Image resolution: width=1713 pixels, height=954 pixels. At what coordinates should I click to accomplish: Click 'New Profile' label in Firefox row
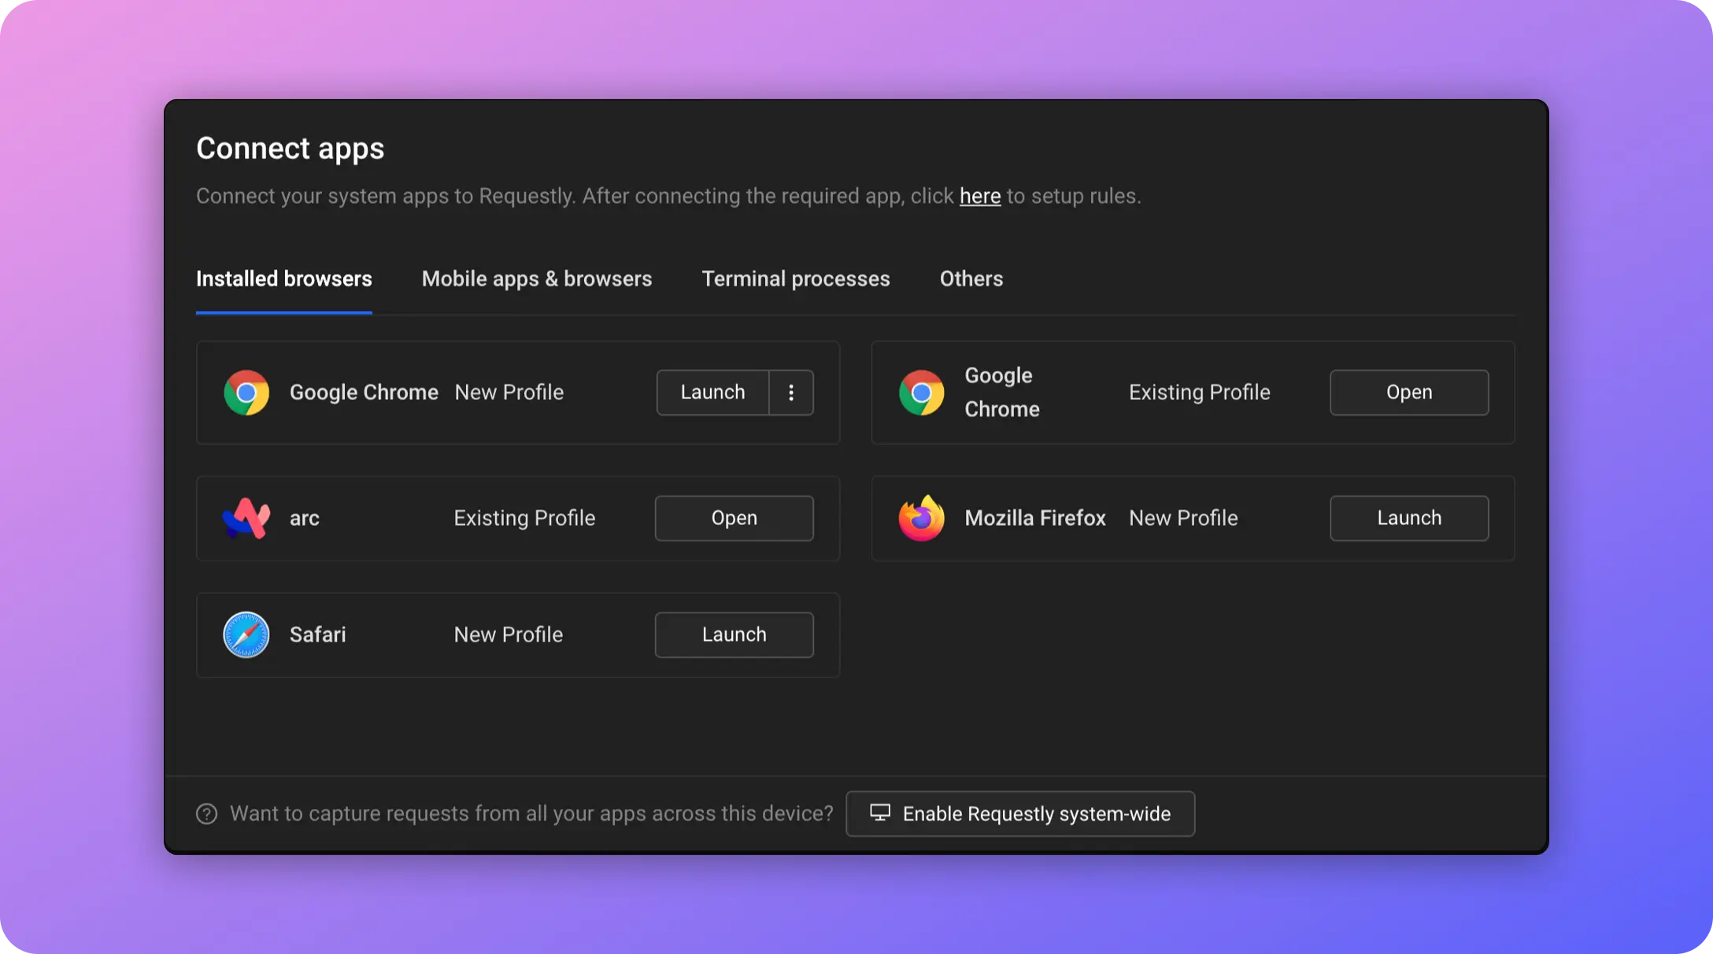(x=1183, y=518)
